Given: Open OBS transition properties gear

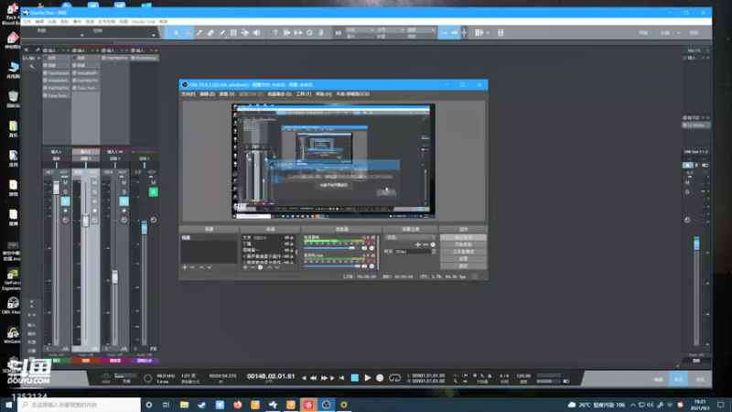Looking at the screenshot, I should pos(433,244).
